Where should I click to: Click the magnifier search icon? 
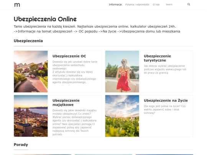tap(189, 4)
